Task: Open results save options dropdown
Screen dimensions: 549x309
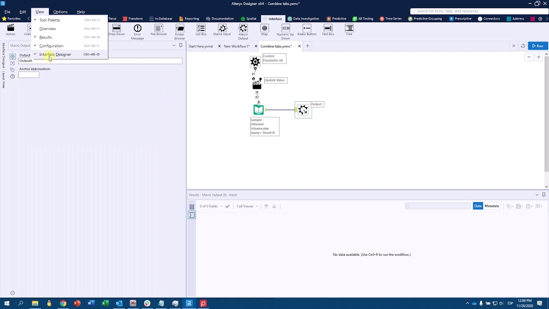Action: (x=519, y=206)
